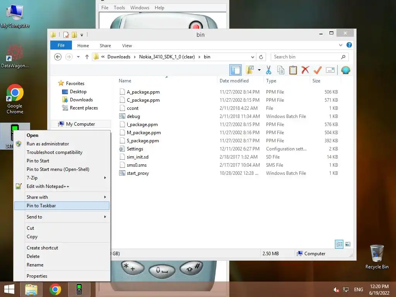Click the Rename toolbar icon

(x=330, y=70)
